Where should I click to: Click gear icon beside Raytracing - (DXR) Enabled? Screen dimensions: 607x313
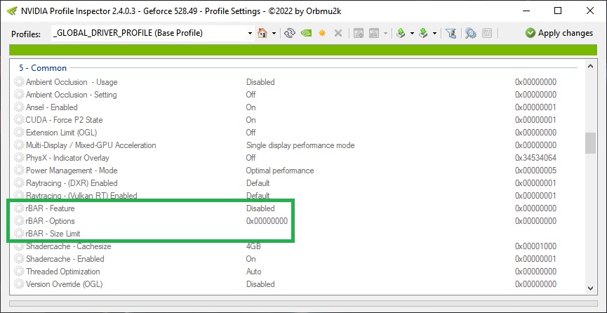point(18,183)
